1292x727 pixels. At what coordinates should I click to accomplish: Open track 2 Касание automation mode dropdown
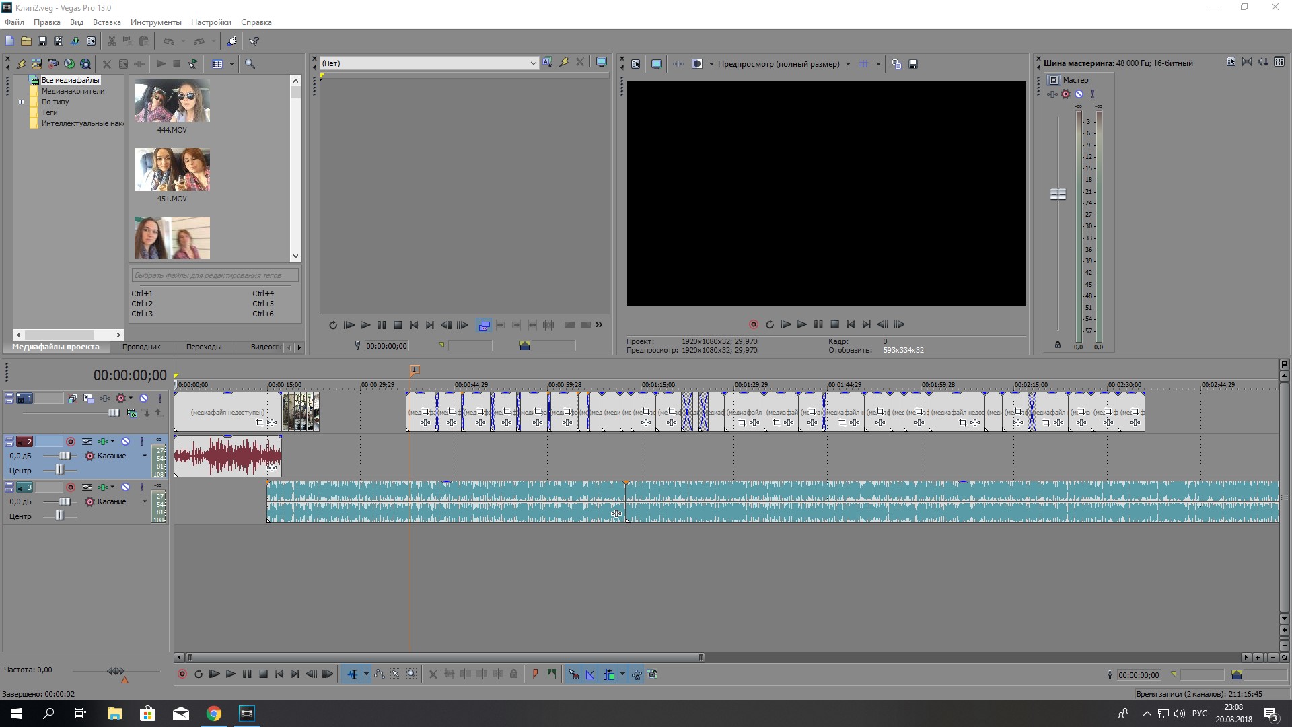(144, 456)
